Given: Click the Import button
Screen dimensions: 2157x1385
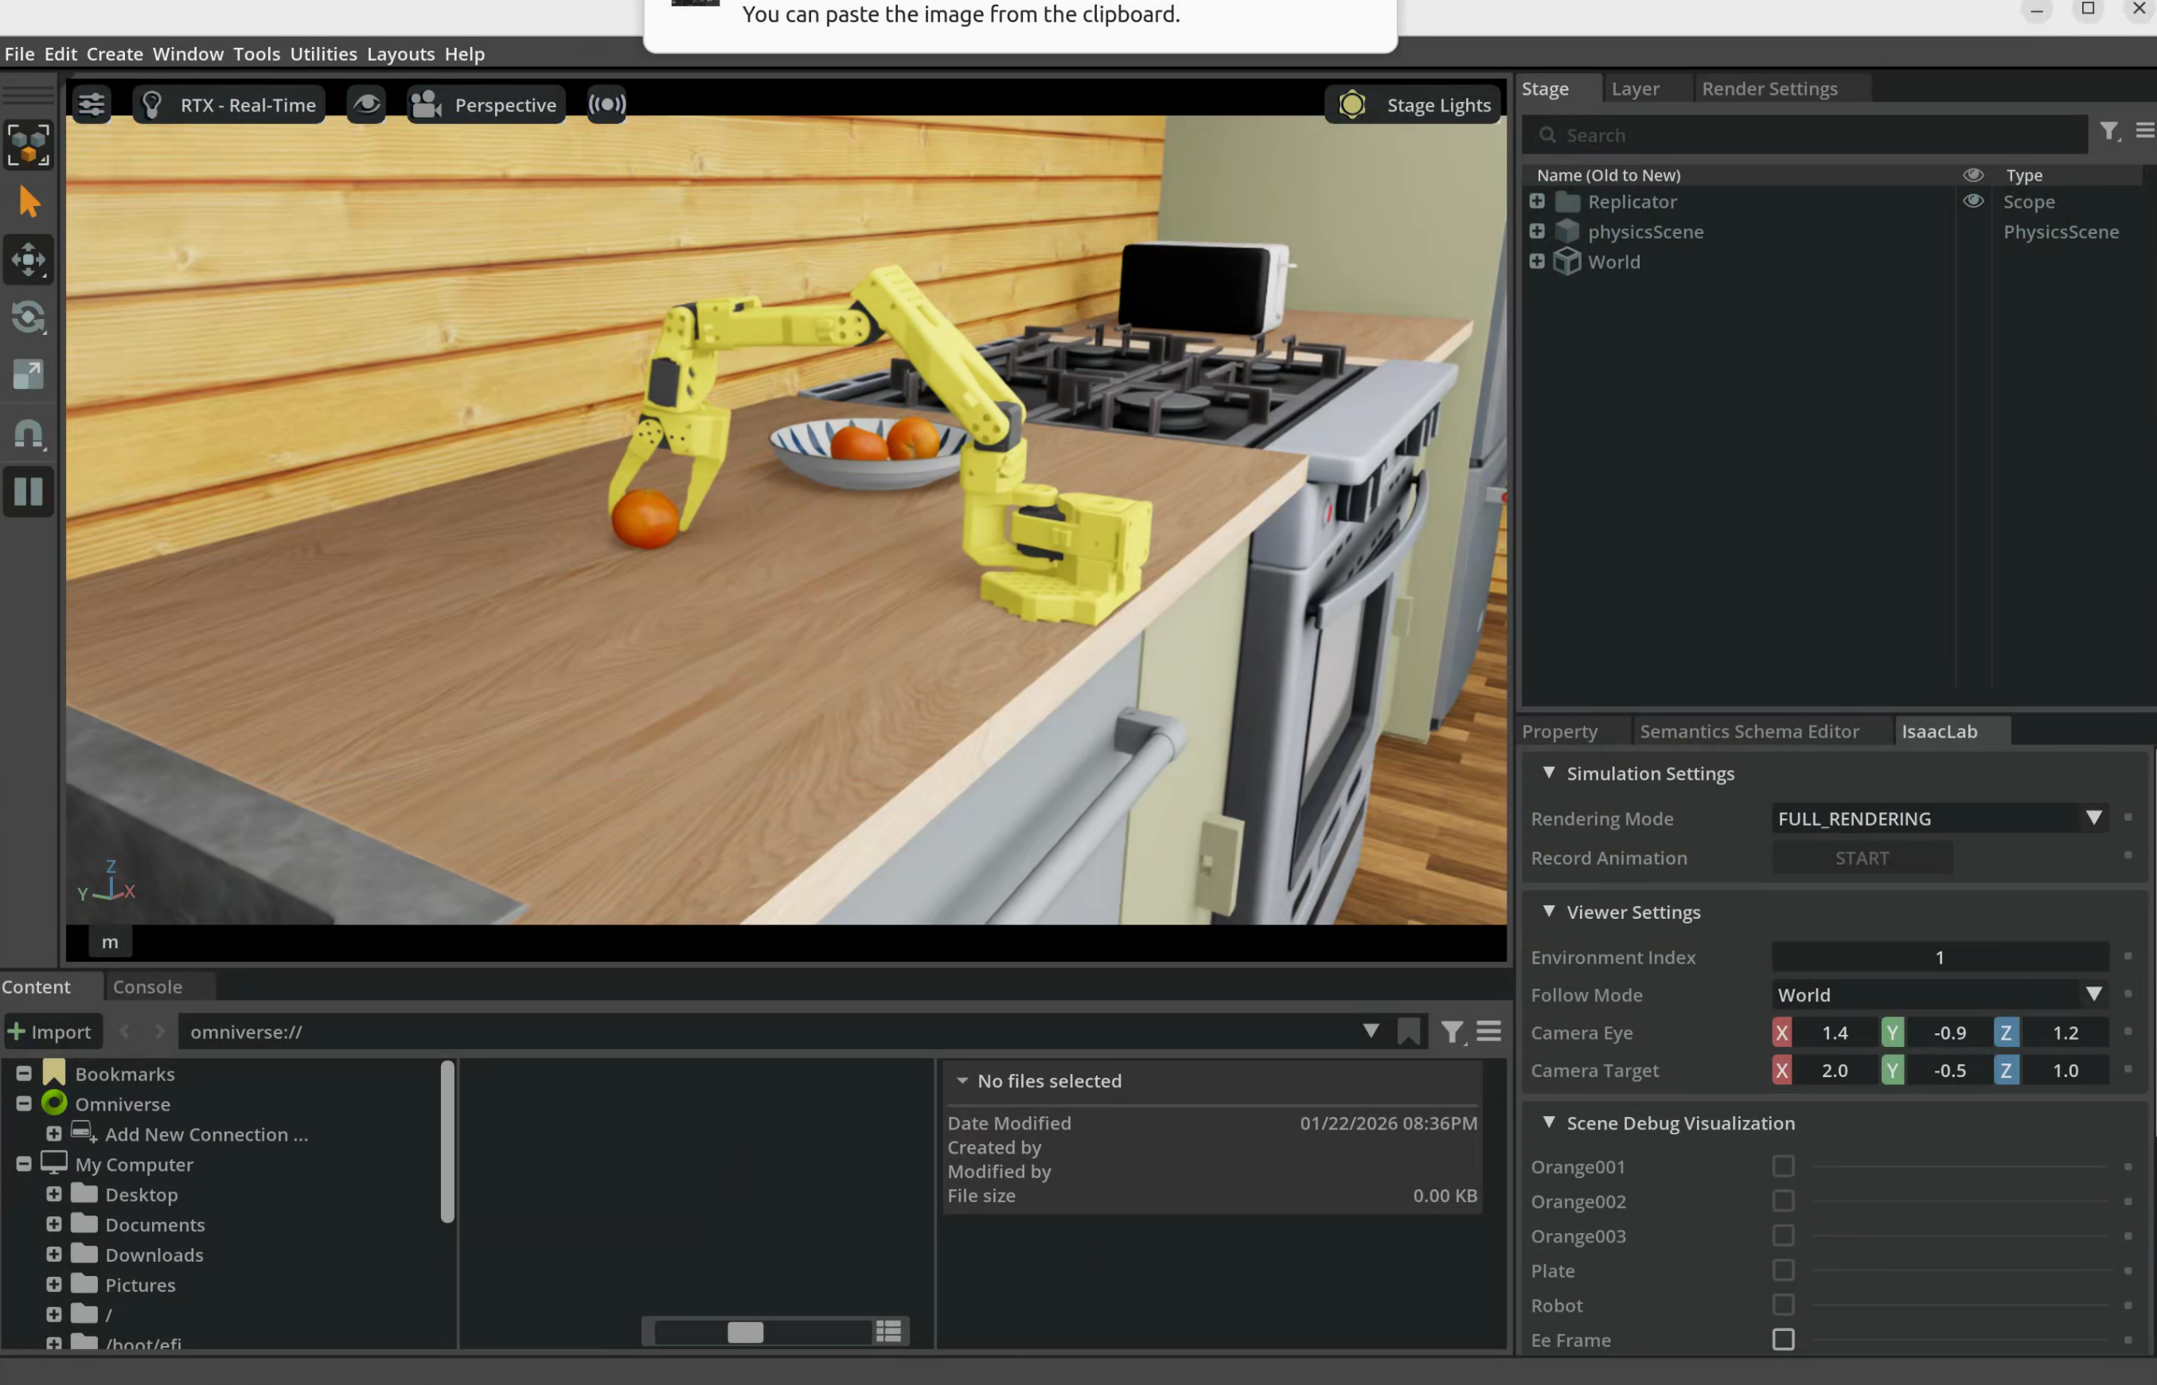Looking at the screenshot, I should pos(50,1032).
